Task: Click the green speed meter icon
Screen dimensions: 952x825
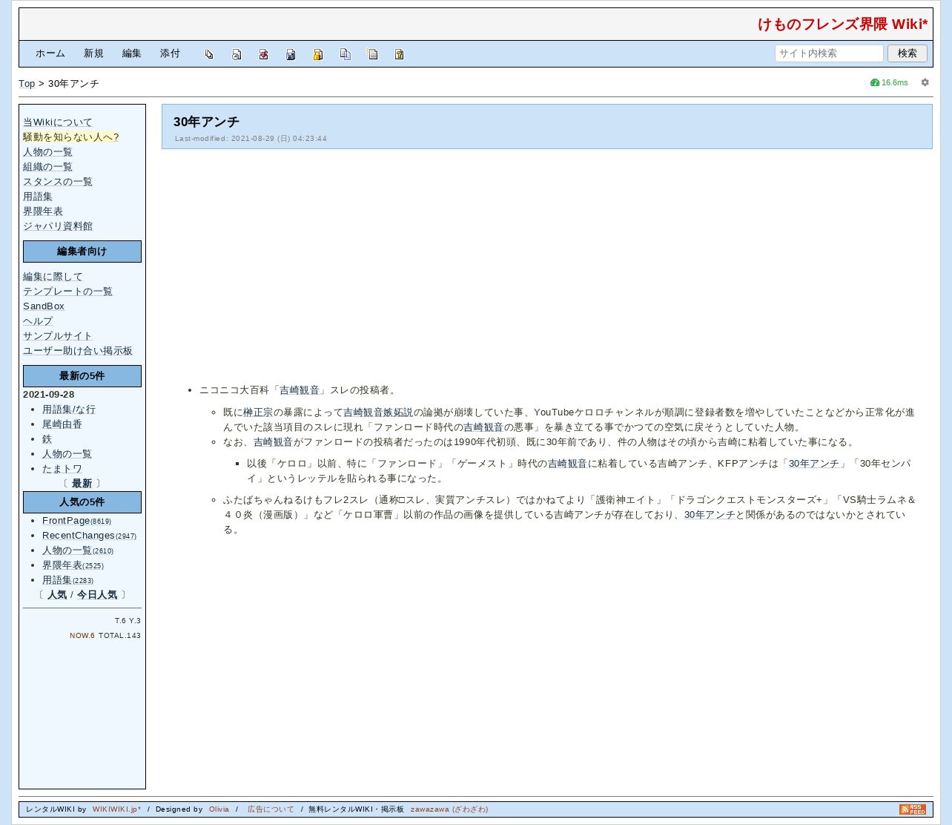Action: tap(875, 82)
